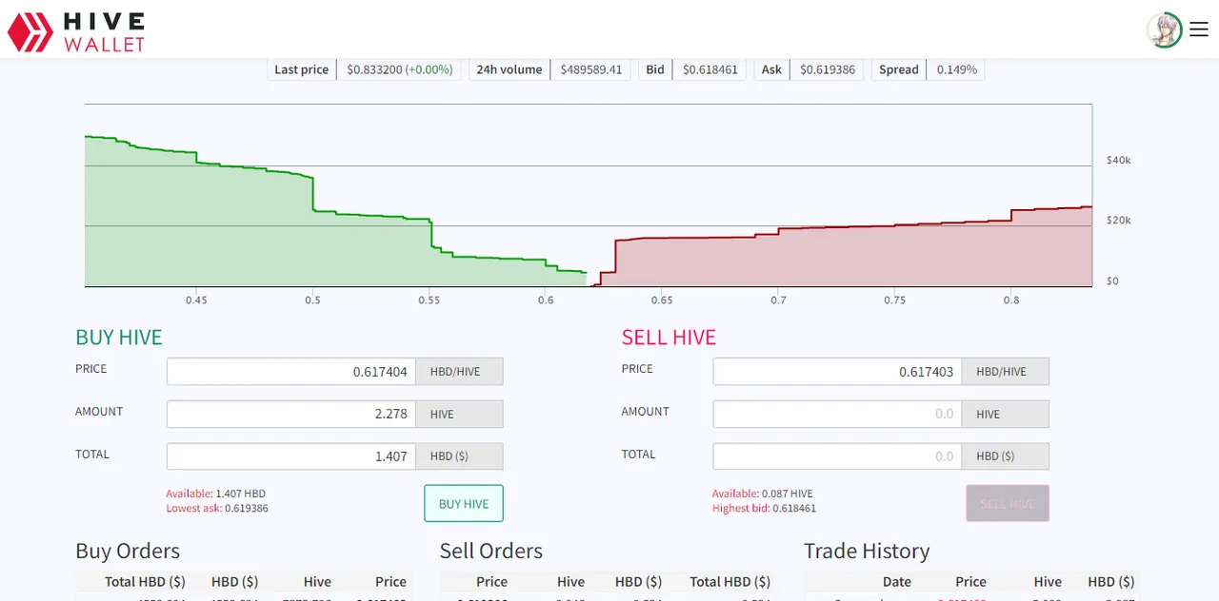1219x601 pixels.
Task: Click the Spread 0.149% value
Action: [x=956, y=69]
